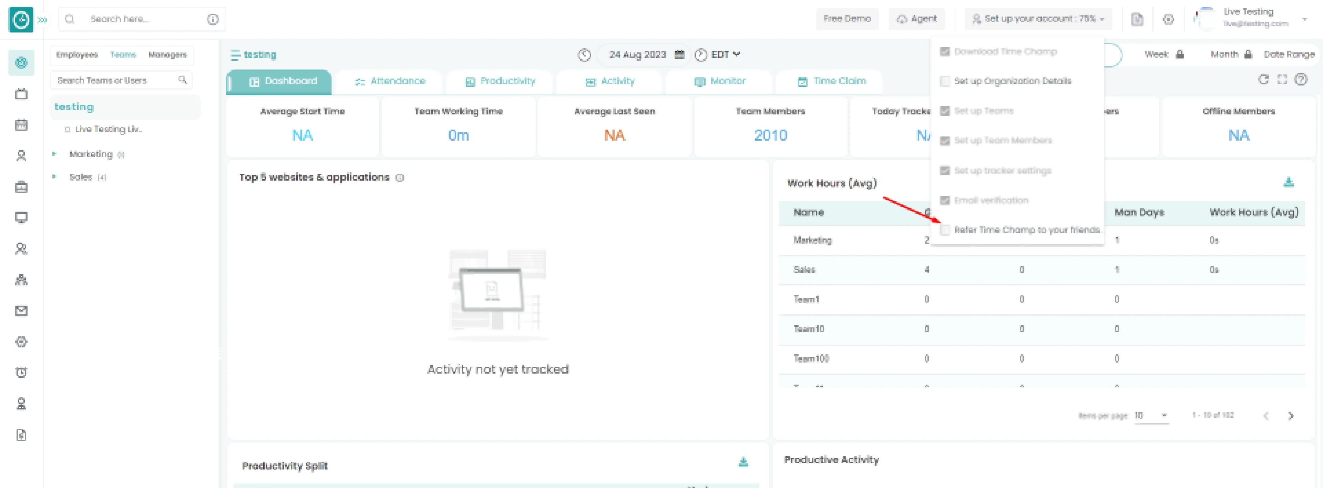This screenshot has width=1323, height=488.
Task: Switch to the Teams list tab
Action: (x=123, y=54)
